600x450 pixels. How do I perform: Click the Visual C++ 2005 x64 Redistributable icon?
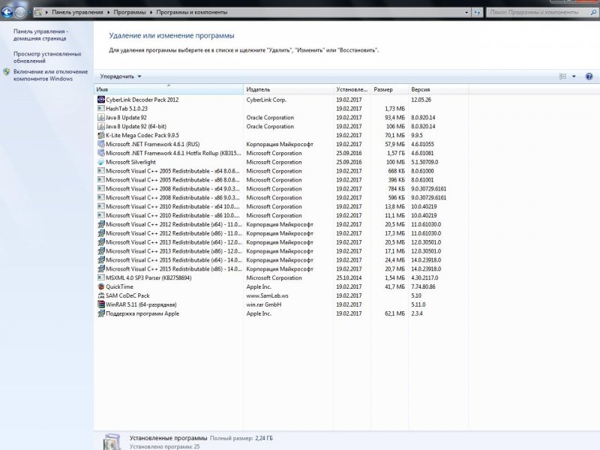click(101, 171)
